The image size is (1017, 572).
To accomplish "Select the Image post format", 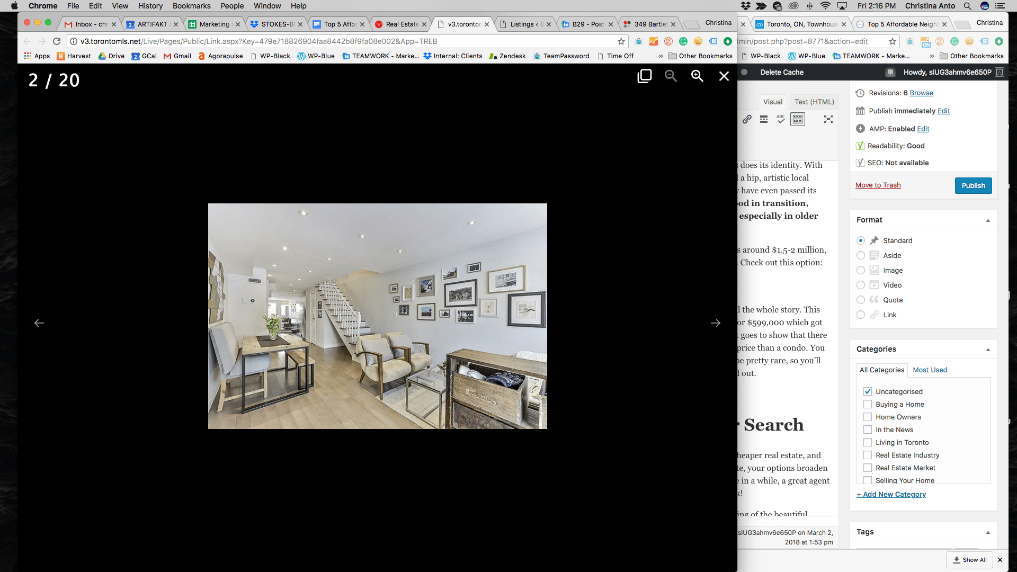I will click(x=861, y=270).
